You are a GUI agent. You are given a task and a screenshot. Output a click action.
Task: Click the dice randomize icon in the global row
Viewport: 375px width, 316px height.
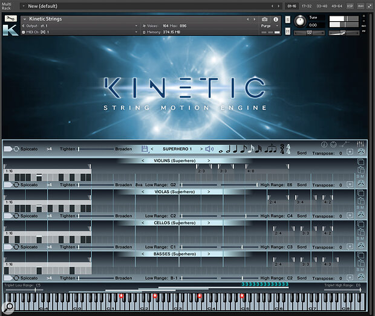[360, 152]
